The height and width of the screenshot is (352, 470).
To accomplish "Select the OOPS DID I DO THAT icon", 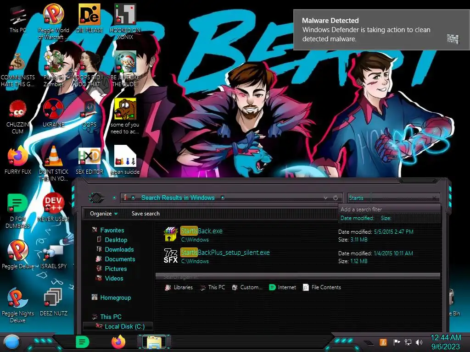I will [x=90, y=69].
